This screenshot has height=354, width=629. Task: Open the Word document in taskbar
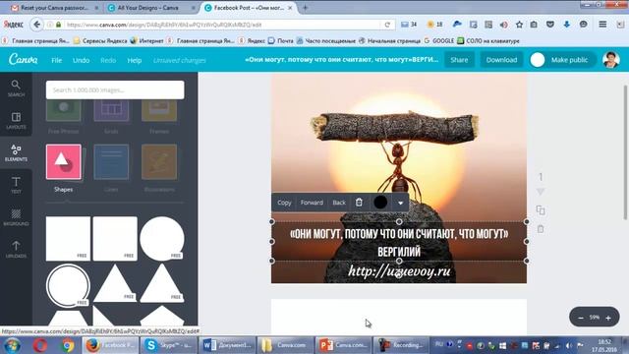pos(227,345)
